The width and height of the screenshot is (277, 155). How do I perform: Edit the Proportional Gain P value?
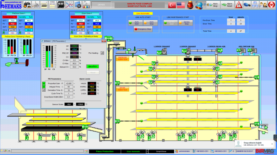coord(69,83)
